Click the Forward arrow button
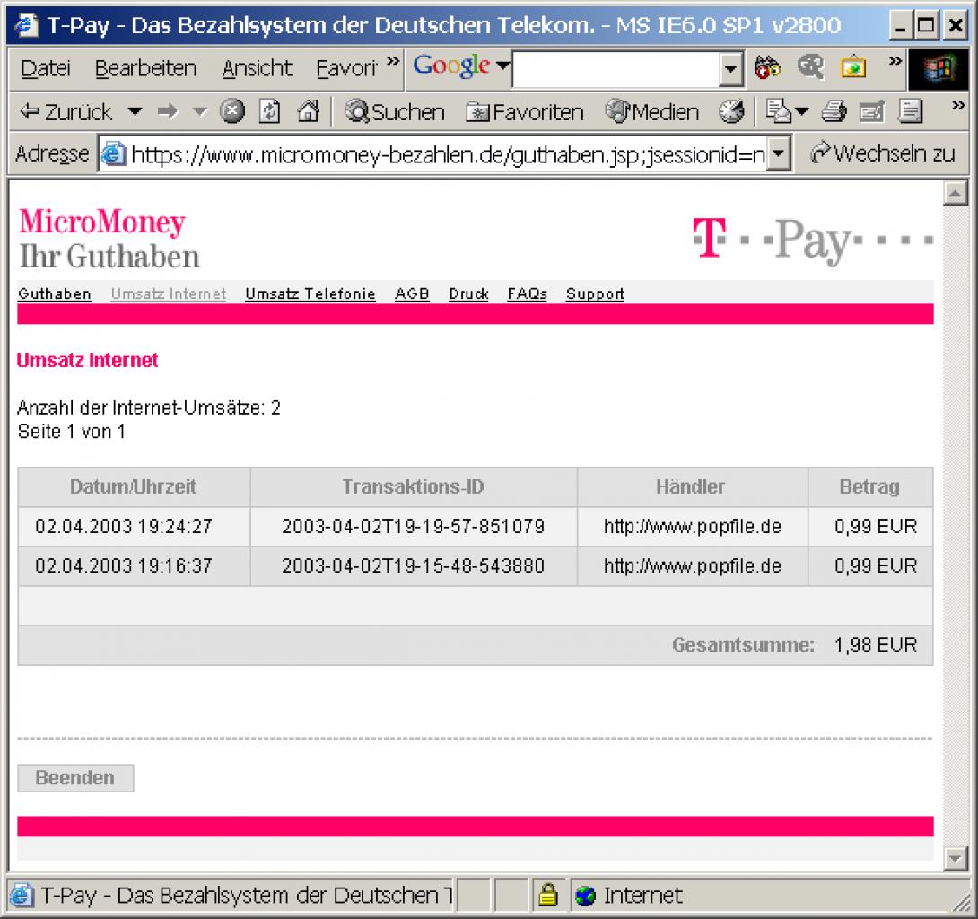The height and width of the screenshot is (919, 978). point(167,111)
